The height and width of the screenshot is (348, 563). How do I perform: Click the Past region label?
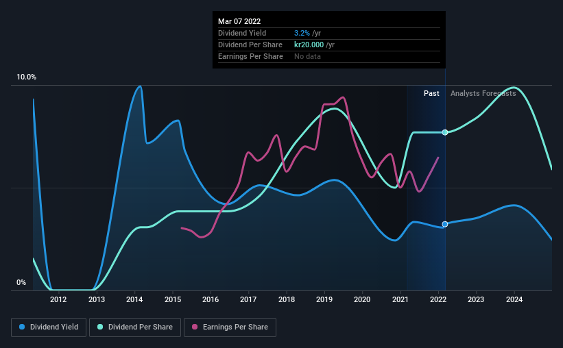click(431, 93)
